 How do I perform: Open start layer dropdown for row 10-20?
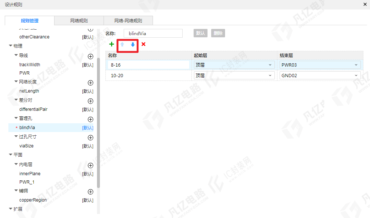point(234,75)
